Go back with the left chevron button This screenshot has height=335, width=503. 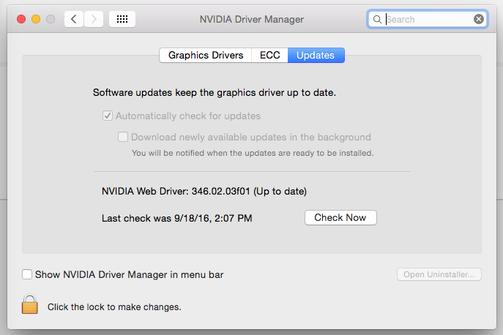click(x=74, y=19)
